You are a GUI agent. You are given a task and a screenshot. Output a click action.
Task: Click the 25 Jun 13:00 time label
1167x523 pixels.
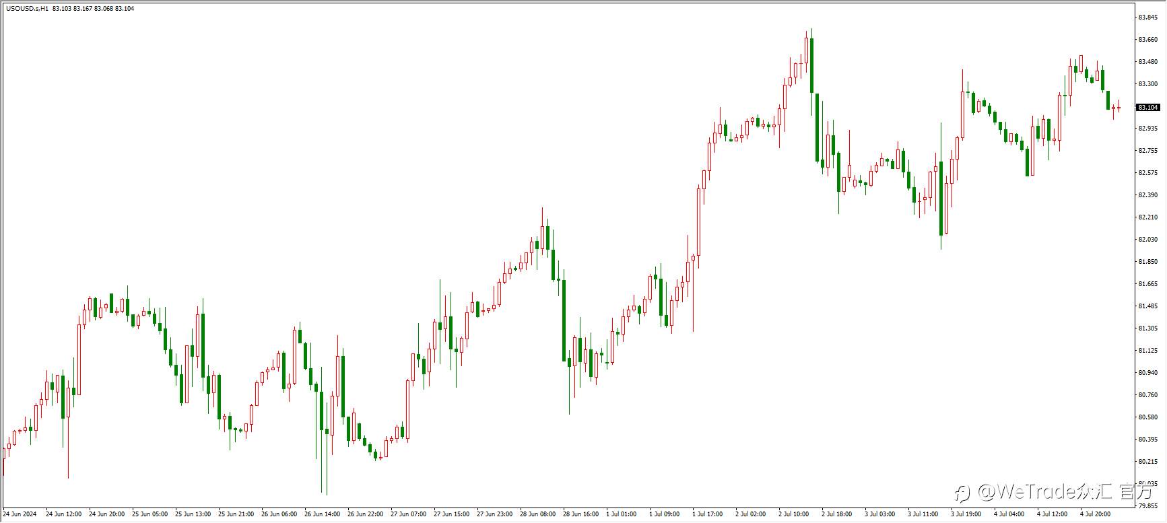[193, 514]
